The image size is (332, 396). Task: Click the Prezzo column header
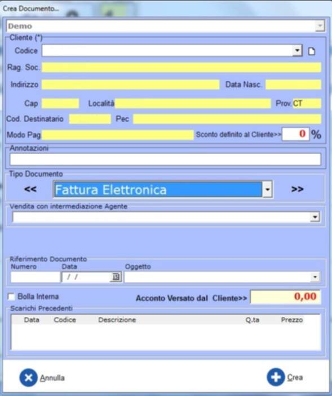click(291, 320)
